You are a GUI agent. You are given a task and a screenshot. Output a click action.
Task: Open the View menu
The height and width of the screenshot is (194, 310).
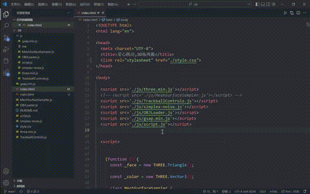57,4
